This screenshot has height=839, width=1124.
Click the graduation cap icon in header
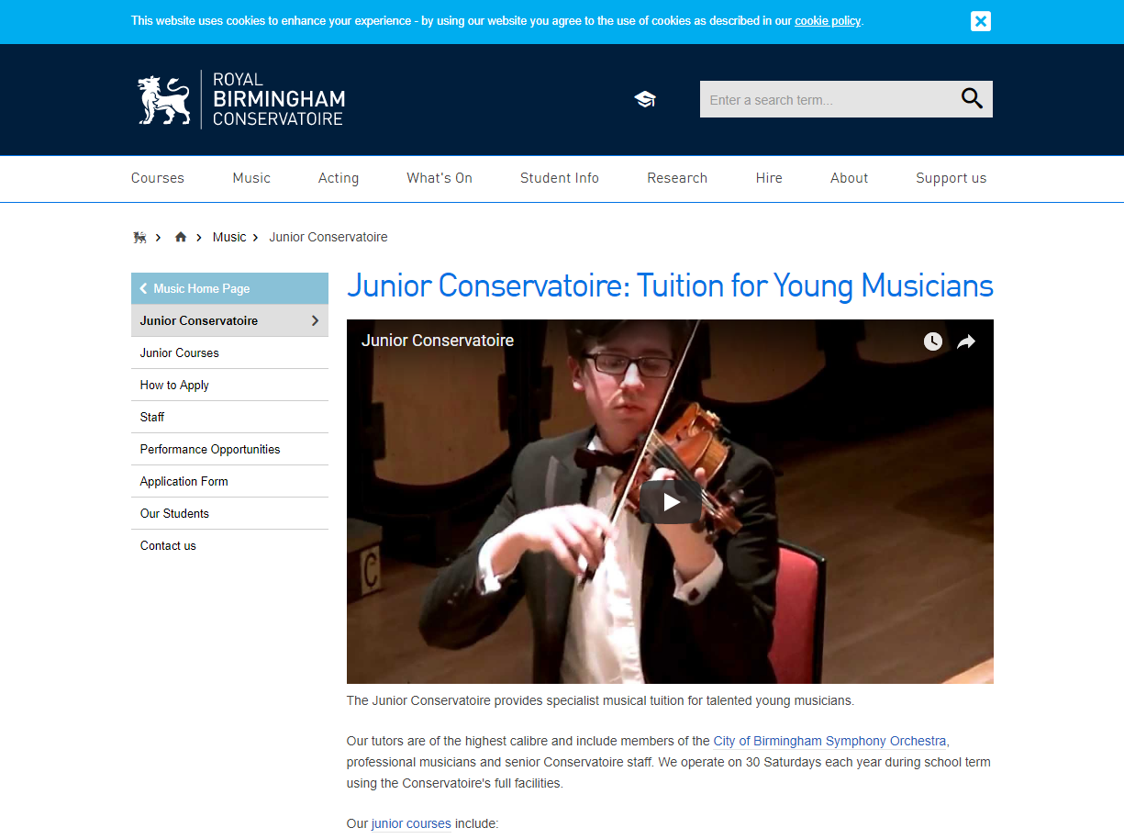coord(645,99)
